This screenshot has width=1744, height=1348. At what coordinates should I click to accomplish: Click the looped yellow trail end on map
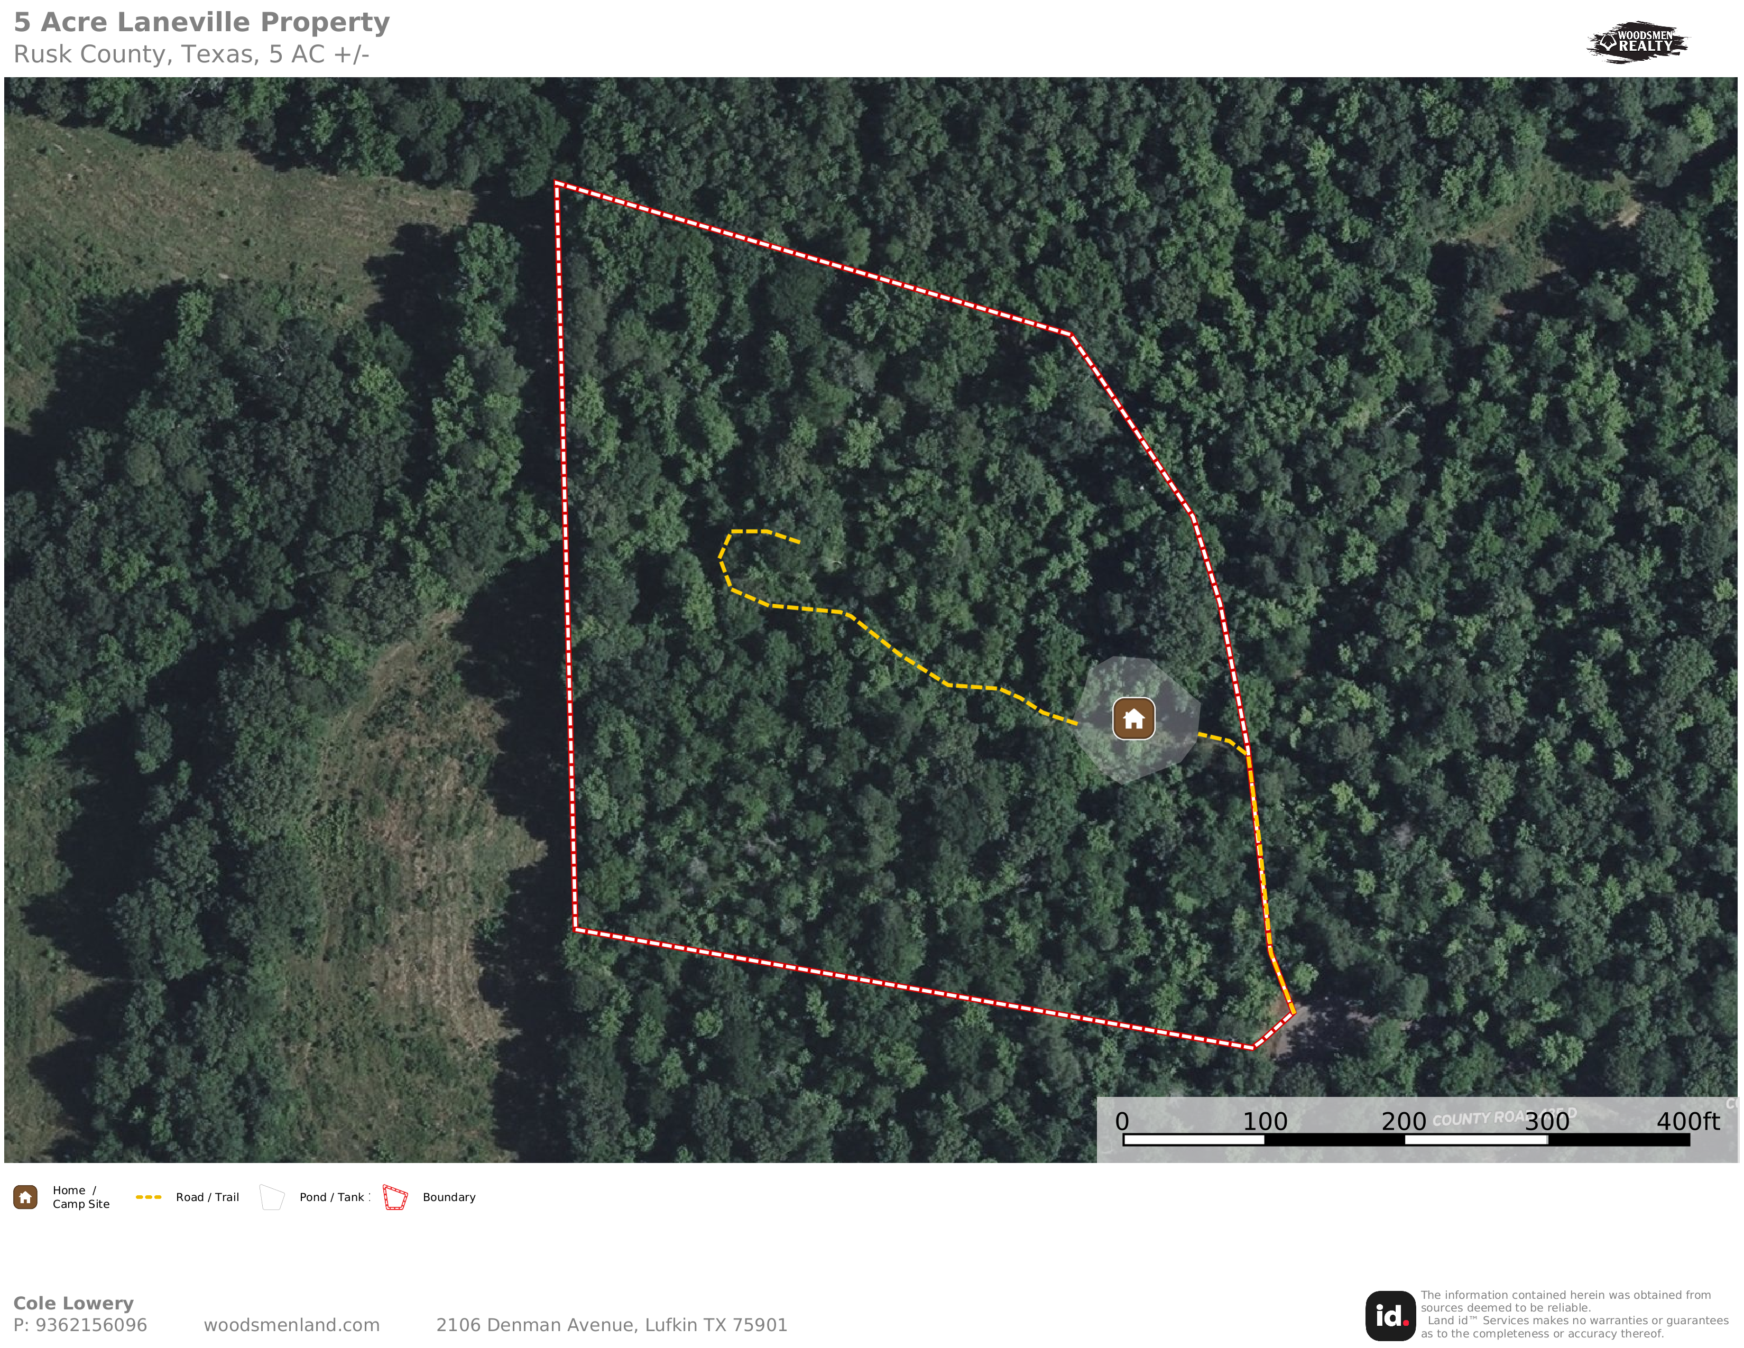coord(787,538)
